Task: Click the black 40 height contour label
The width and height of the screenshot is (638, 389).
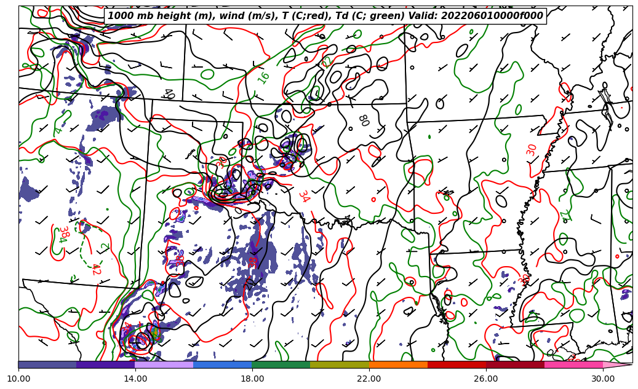Action: click(x=169, y=94)
